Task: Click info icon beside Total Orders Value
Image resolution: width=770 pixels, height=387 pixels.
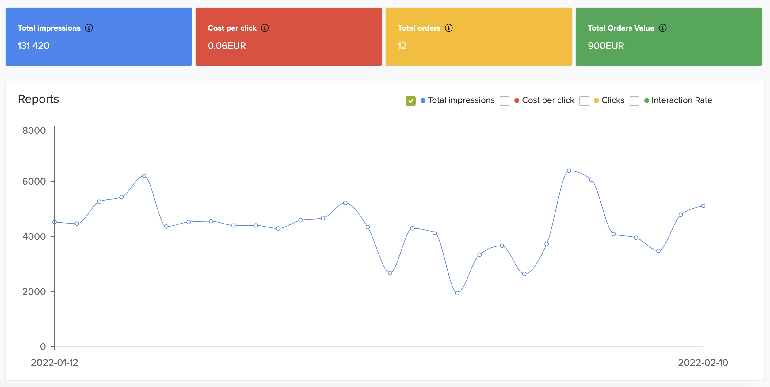Action: [x=663, y=28]
